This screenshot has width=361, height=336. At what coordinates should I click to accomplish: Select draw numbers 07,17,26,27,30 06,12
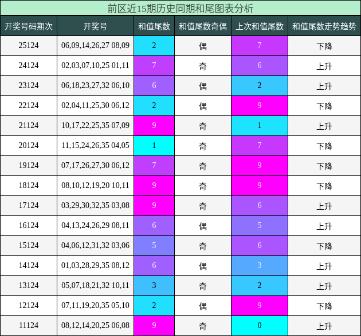pos(95,165)
